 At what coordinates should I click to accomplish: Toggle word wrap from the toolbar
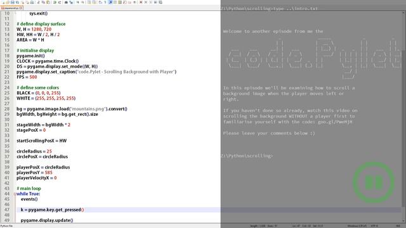click(x=100, y=3)
